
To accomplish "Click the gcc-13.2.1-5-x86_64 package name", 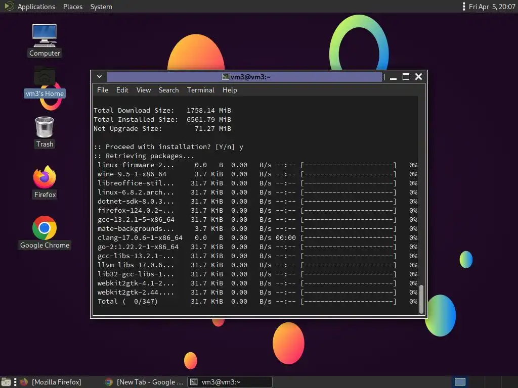I will tap(136, 220).
